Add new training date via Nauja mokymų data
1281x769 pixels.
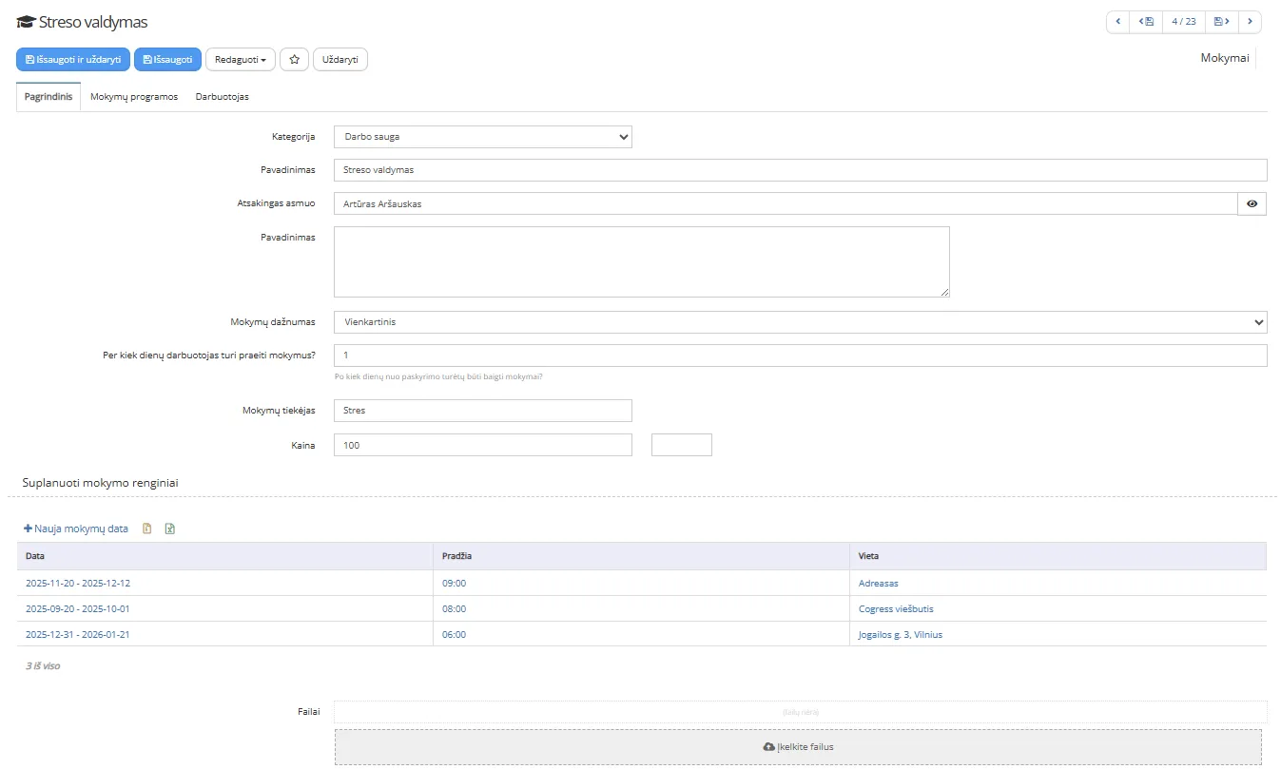[x=76, y=529]
